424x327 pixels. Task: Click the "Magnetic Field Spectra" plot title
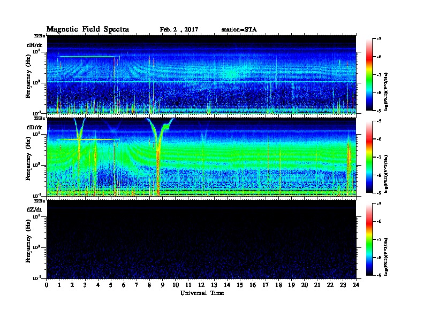tap(88, 29)
